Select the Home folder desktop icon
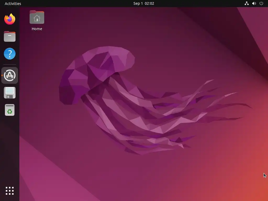Image resolution: width=268 pixels, height=201 pixels. (37, 17)
